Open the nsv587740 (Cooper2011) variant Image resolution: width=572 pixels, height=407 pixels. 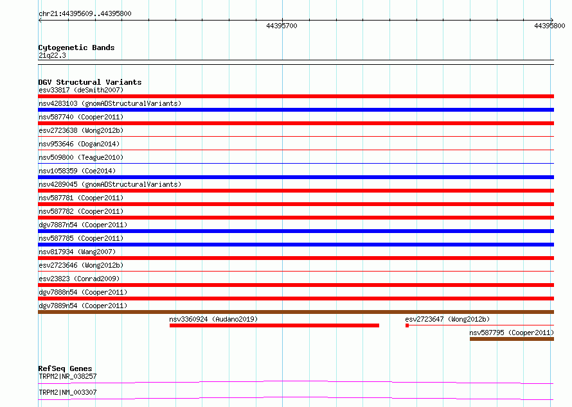pyautogui.click(x=81, y=117)
